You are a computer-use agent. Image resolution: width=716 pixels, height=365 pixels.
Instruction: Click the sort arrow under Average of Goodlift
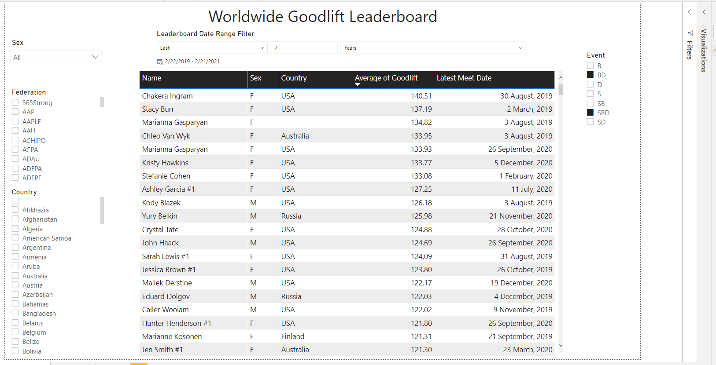coord(358,84)
